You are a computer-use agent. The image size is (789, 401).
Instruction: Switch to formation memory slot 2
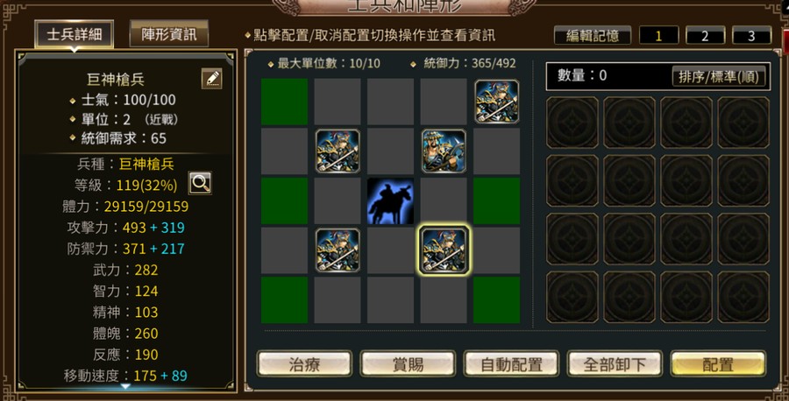(x=705, y=36)
